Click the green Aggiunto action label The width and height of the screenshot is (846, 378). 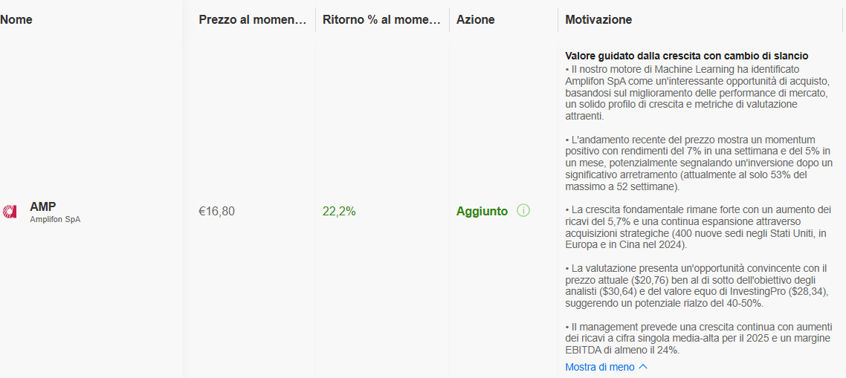[x=482, y=212]
